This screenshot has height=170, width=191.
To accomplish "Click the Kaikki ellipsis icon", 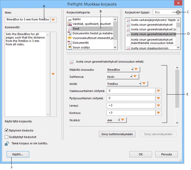I will (x=70, y=20).
